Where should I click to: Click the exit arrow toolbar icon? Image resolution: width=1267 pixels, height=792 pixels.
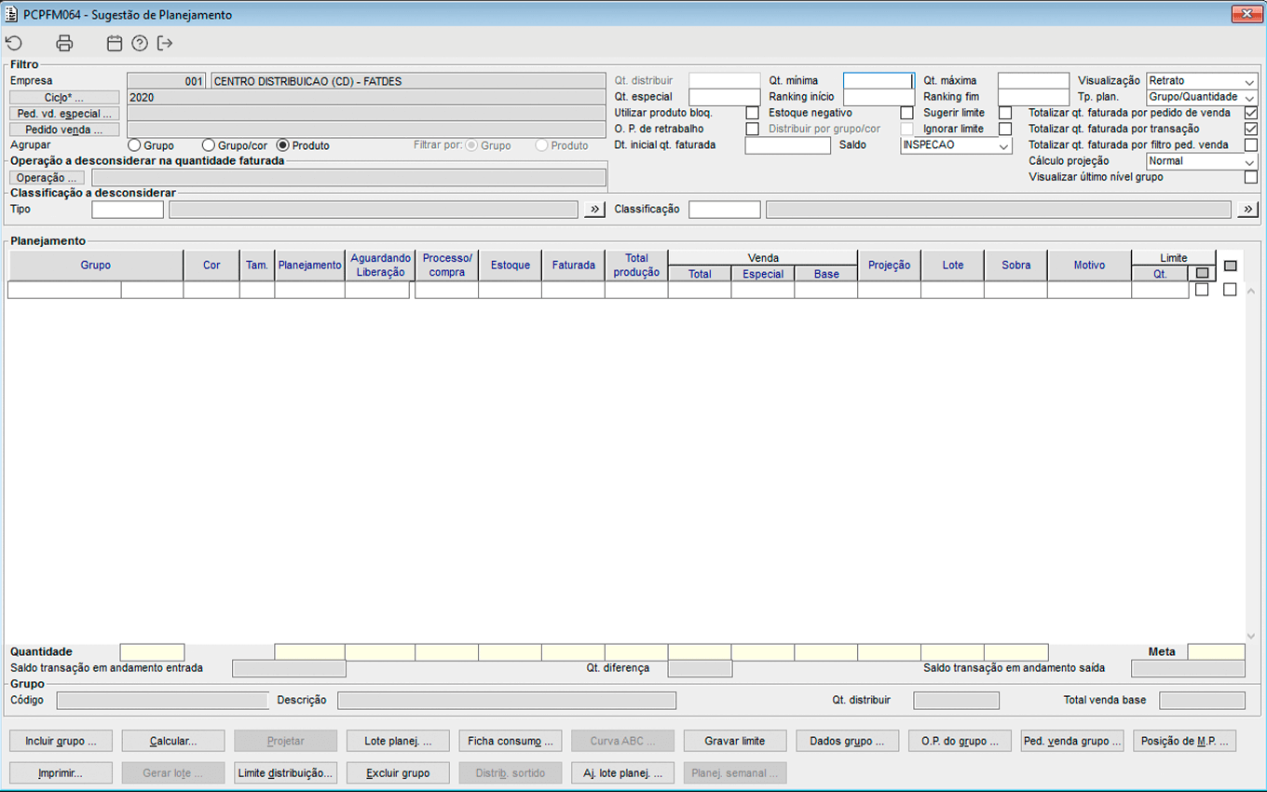[165, 43]
